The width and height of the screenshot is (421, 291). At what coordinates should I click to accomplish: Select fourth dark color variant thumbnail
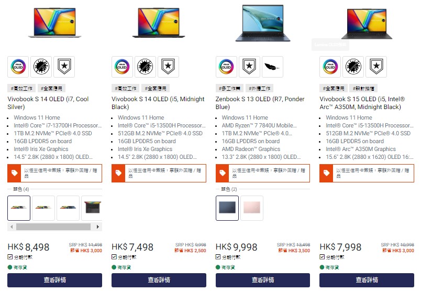click(x=92, y=208)
